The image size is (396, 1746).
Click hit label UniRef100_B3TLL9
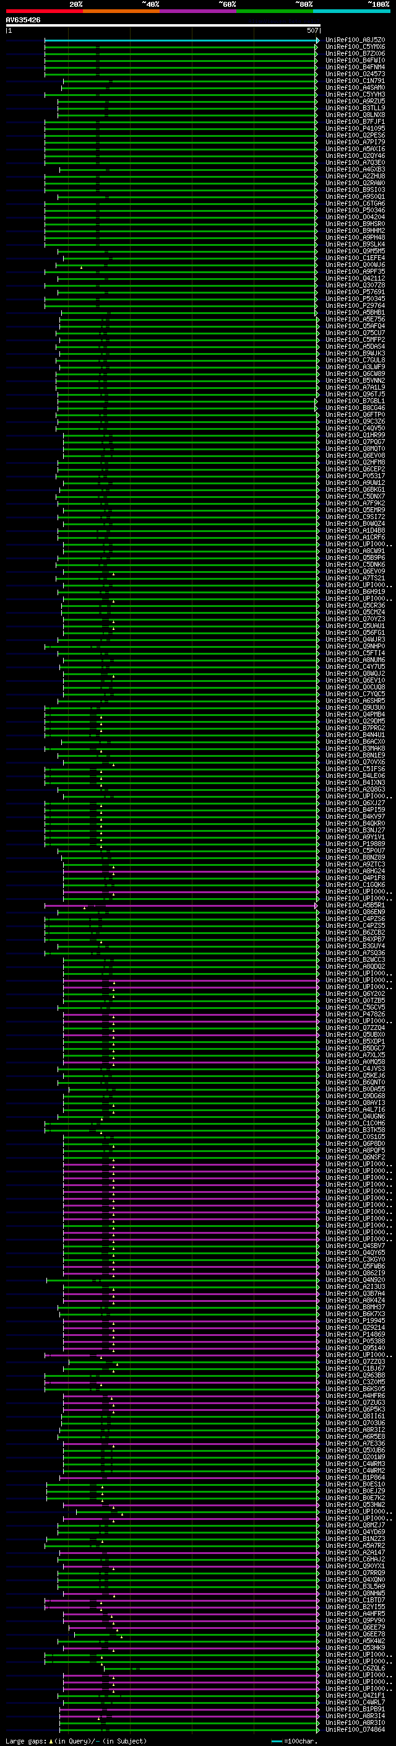coord(355,108)
